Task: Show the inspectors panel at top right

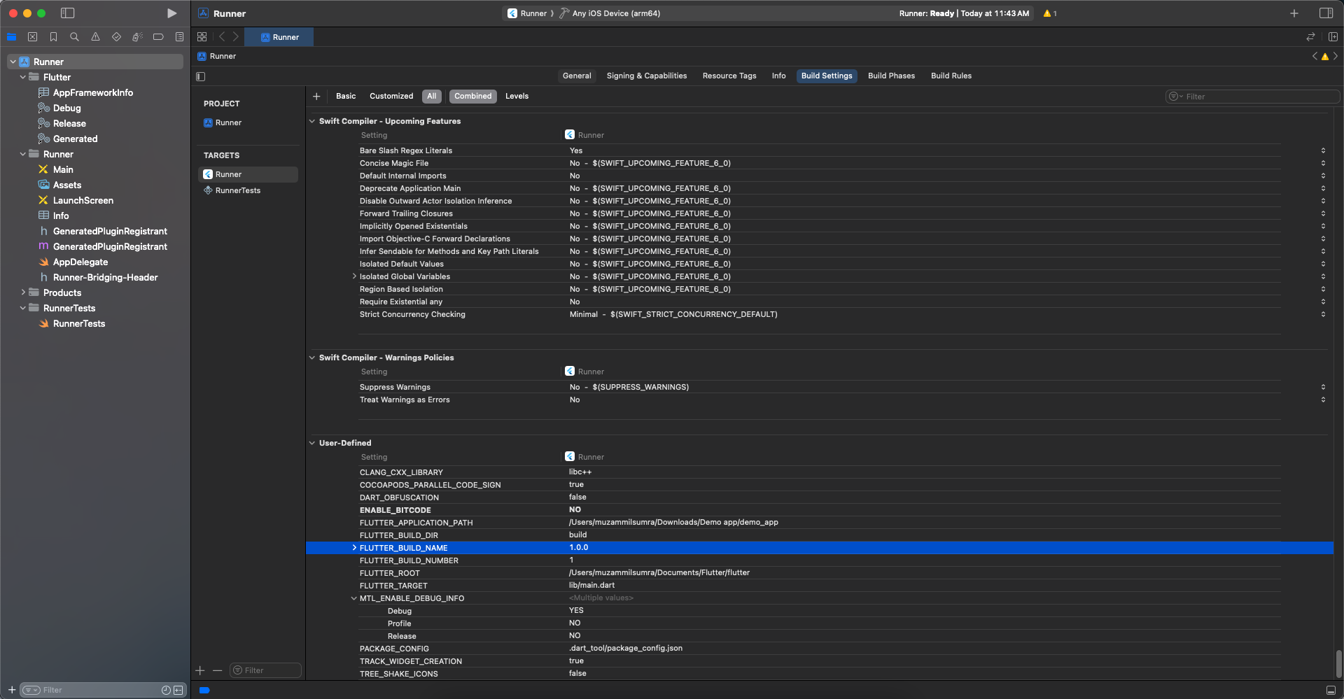Action: tap(1326, 13)
